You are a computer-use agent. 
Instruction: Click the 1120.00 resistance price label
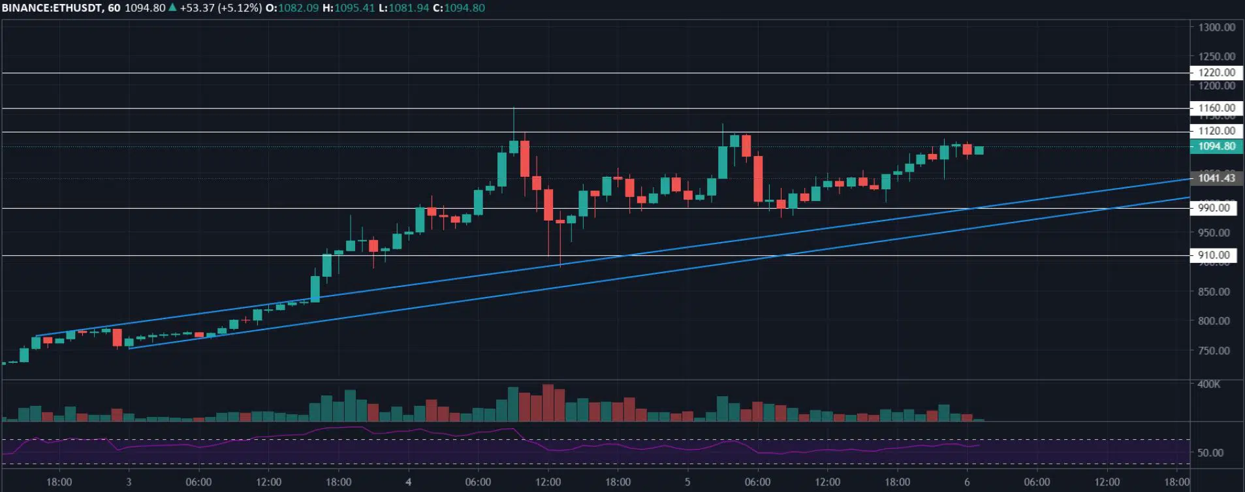[1216, 131]
